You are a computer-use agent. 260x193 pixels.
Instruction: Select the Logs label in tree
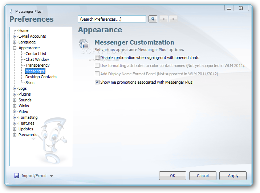pyautogui.click(x=23, y=88)
